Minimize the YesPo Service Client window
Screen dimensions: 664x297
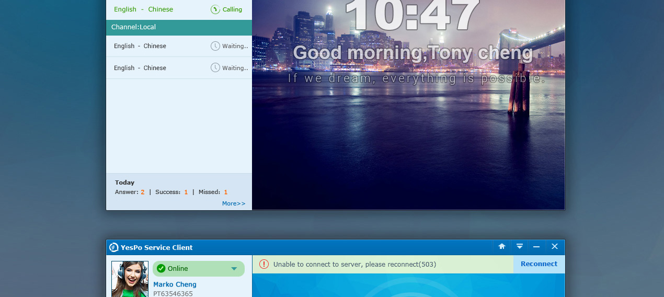(536, 246)
